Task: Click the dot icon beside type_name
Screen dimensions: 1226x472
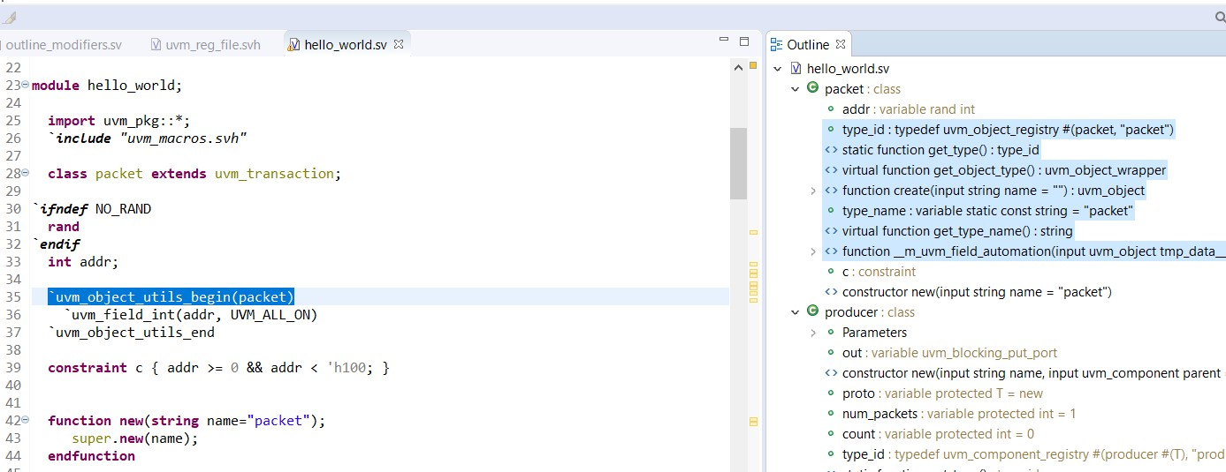Action: (831, 211)
